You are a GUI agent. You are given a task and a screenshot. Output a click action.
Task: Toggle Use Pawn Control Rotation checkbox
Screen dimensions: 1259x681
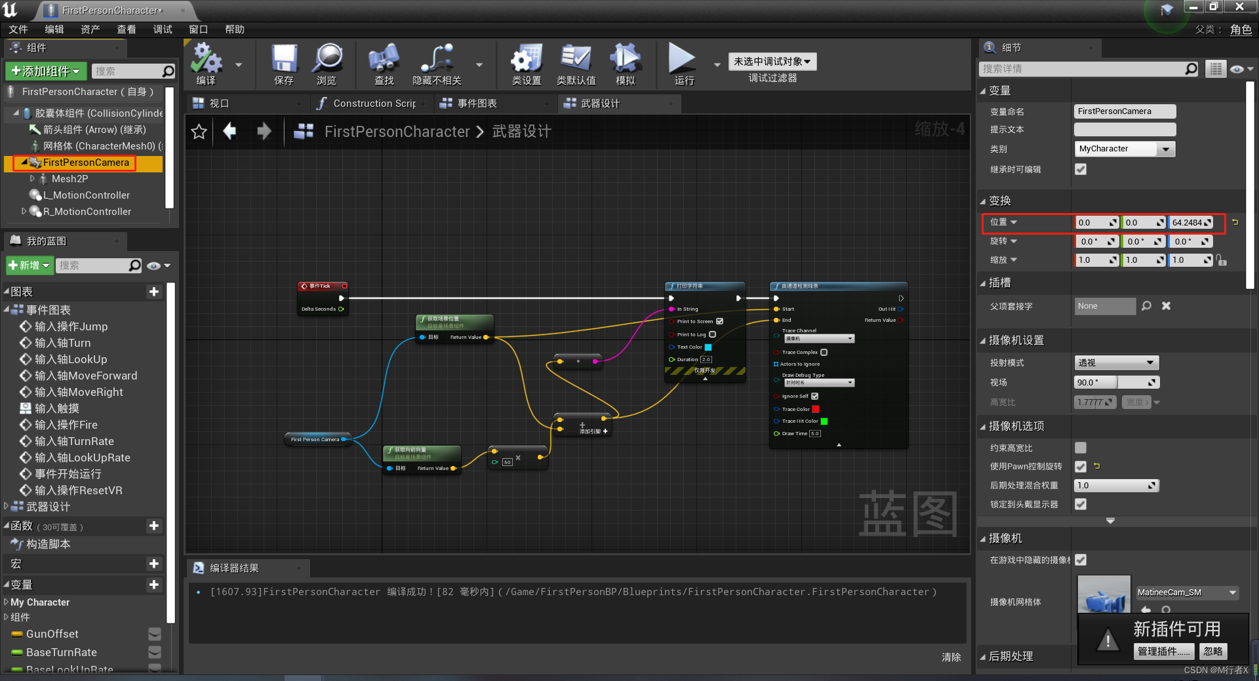(x=1081, y=467)
